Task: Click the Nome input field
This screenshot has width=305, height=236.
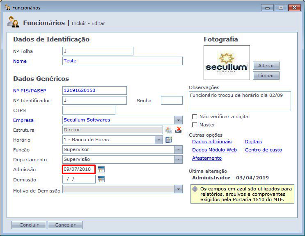Action: [122, 61]
